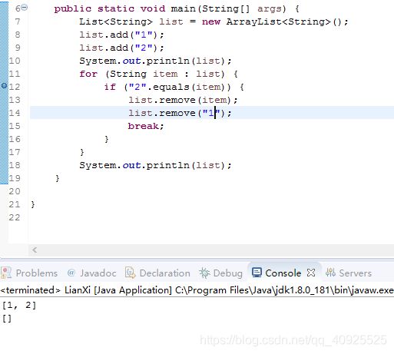Image resolution: width=394 pixels, height=354 pixels.
Task: Click the "2".equals(item) condition
Action: pyautogui.click(x=177, y=87)
